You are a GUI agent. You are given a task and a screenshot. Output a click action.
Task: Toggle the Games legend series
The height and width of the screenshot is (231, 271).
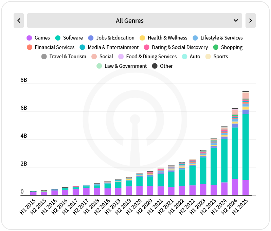pyautogui.click(x=38, y=38)
